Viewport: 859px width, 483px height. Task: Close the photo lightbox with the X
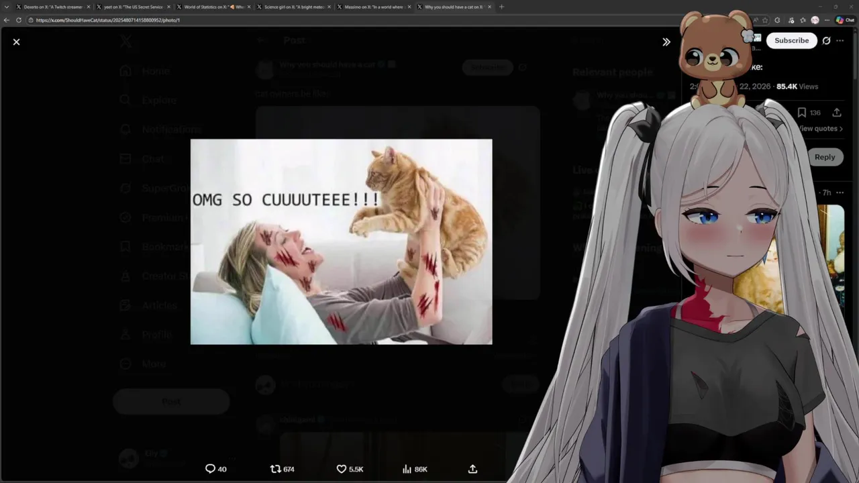pos(16,42)
